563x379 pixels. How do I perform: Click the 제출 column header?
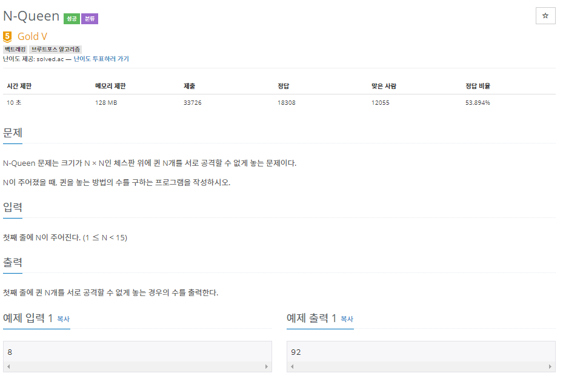point(189,86)
